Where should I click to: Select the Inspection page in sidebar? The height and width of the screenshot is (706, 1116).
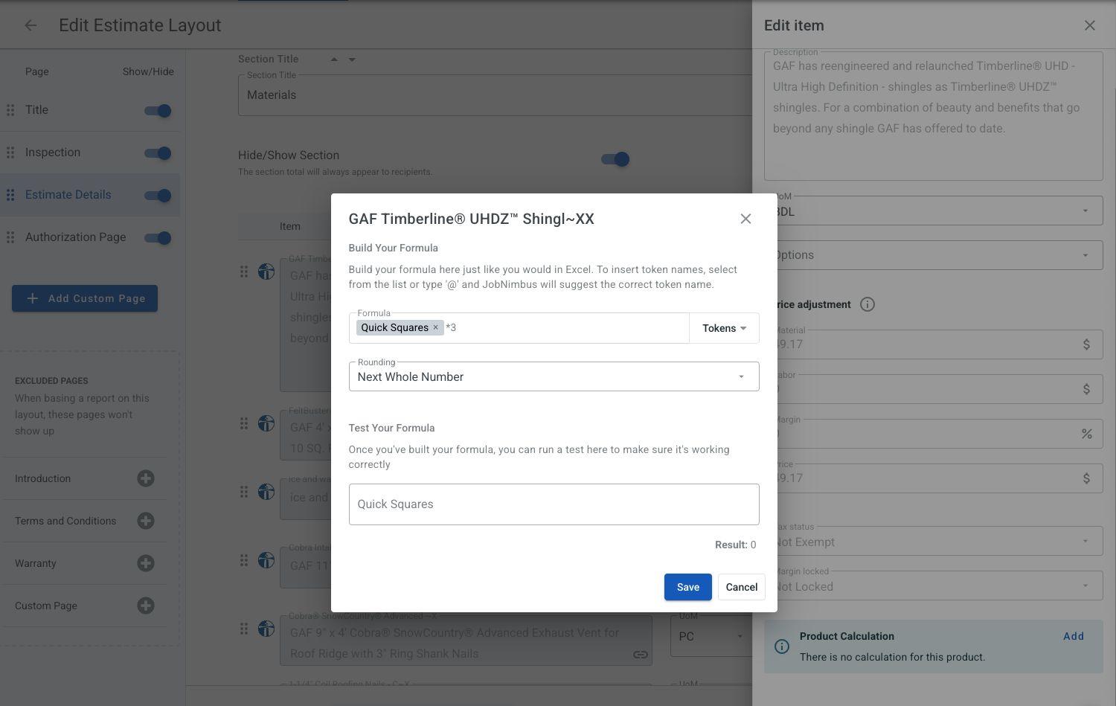[53, 153]
